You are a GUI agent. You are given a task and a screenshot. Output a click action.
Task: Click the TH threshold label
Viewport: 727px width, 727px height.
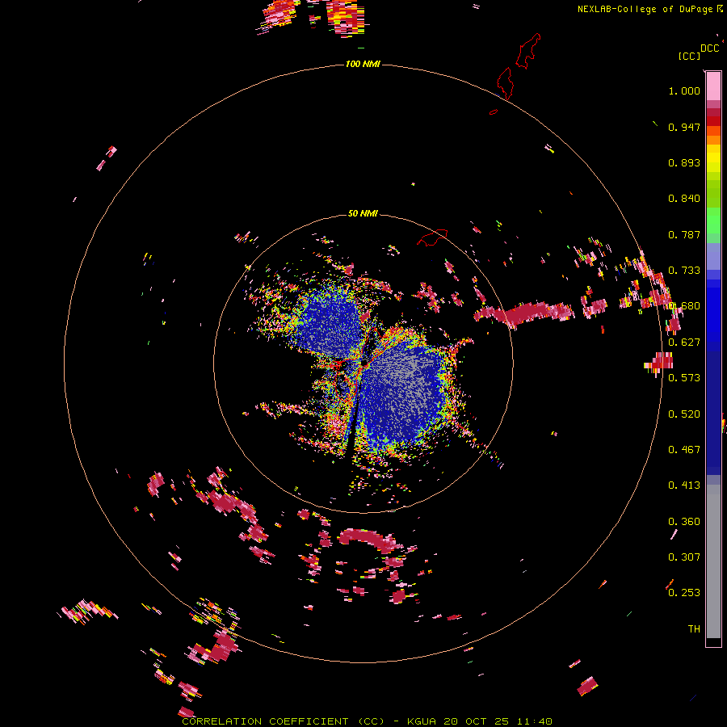click(x=694, y=629)
